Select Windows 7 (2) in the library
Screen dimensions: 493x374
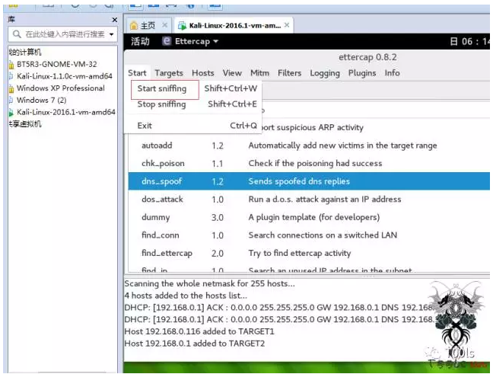point(42,100)
